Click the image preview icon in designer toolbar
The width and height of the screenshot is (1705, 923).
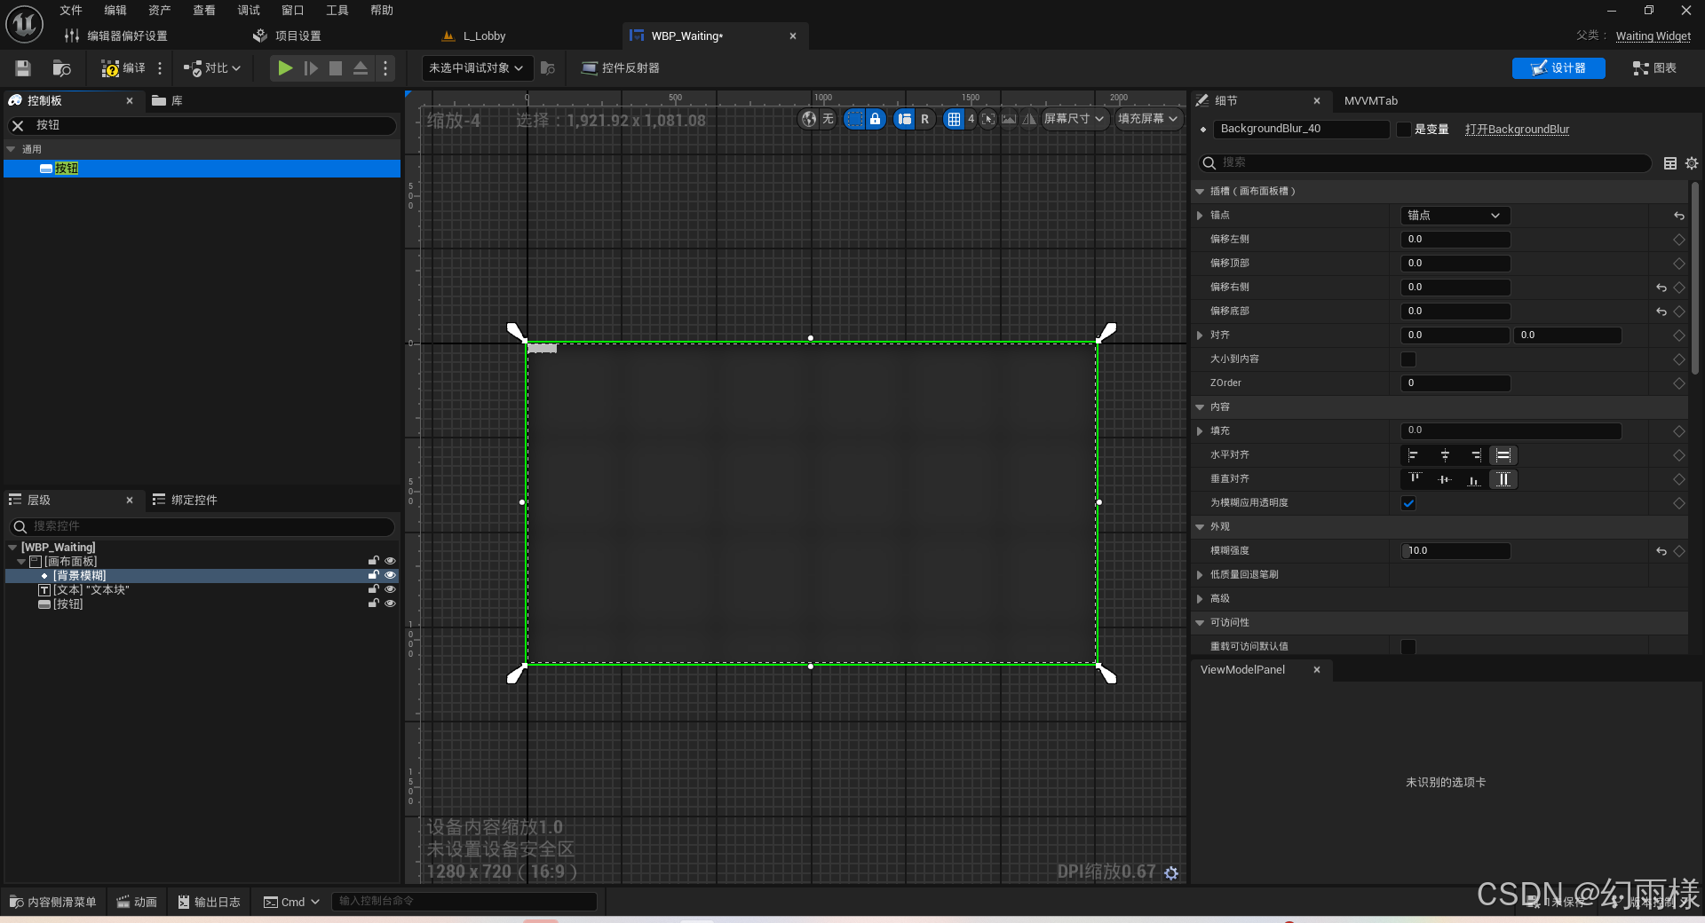click(x=1009, y=119)
